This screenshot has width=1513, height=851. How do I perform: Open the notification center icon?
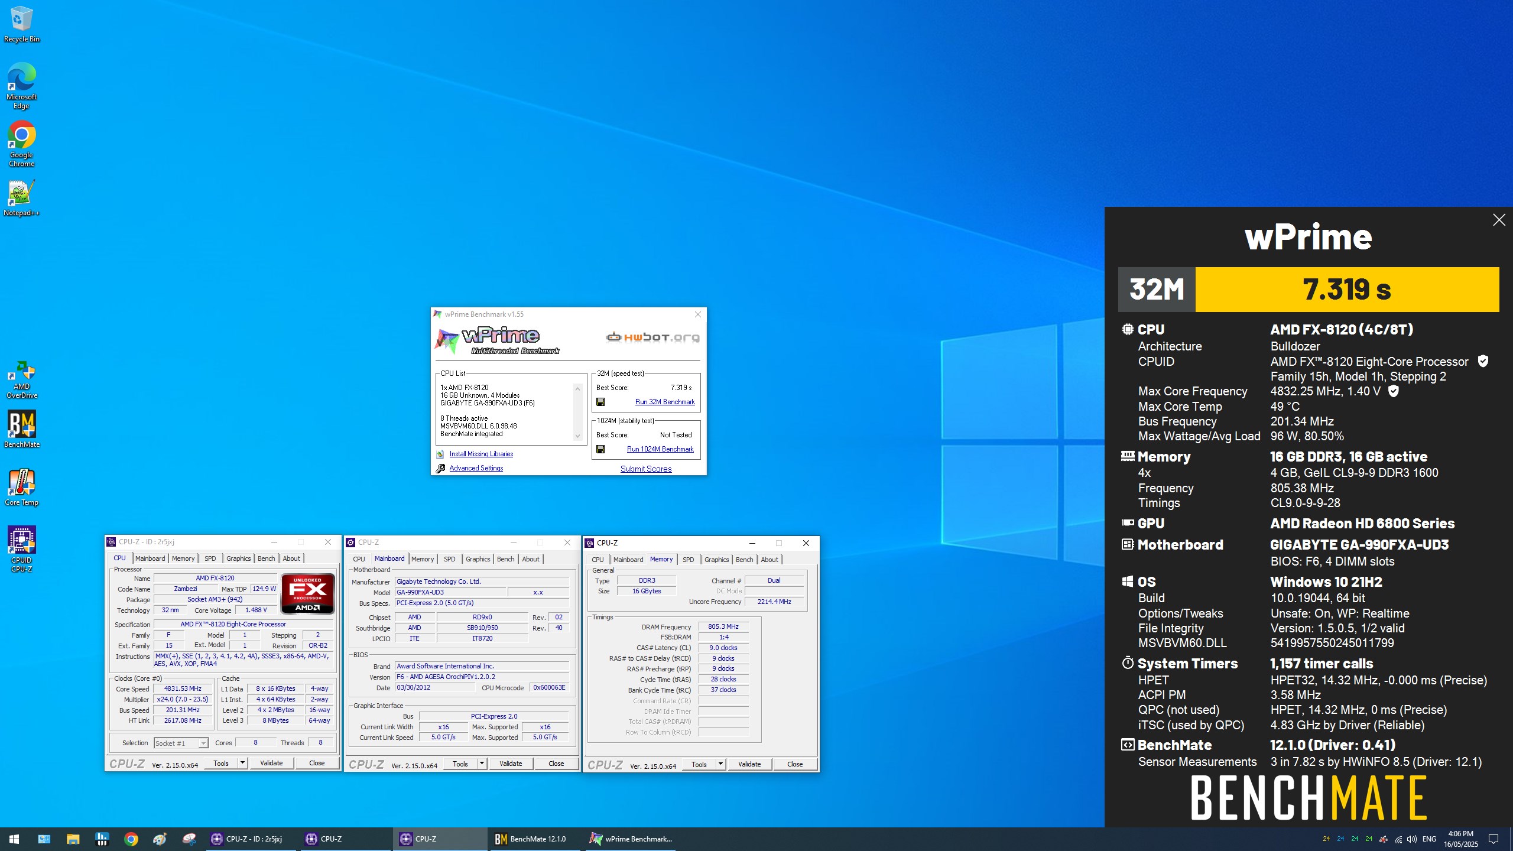pyautogui.click(x=1493, y=839)
